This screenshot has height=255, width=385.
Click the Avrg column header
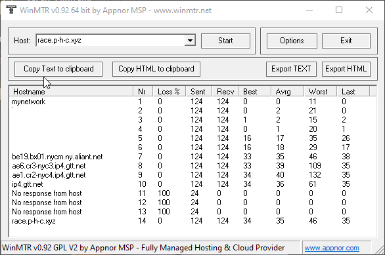click(288, 92)
